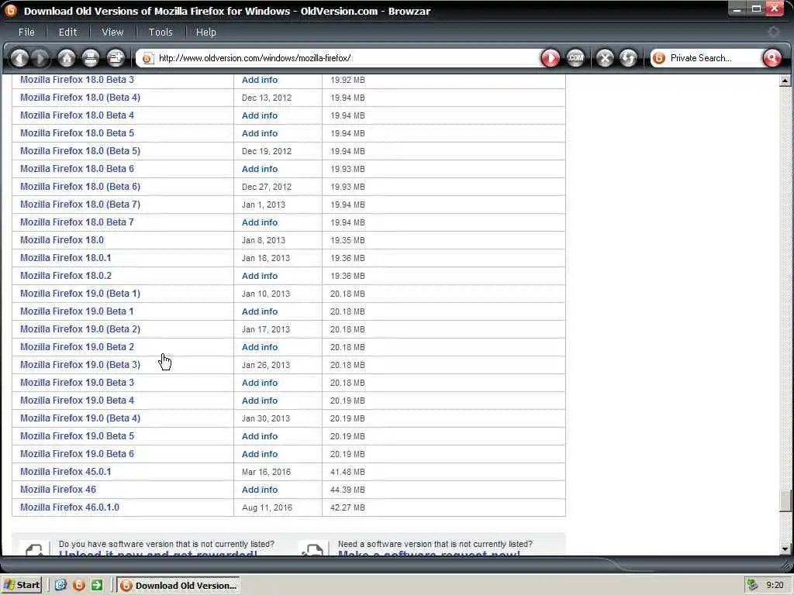Click Add info for Firefox 18.0 Beta 3
The height and width of the screenshot is (595, 794).
tap(260, 80)
